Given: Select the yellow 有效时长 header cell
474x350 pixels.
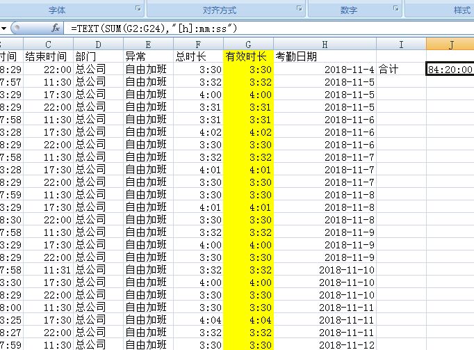Looking at the screenshot, I should [248, 56].
